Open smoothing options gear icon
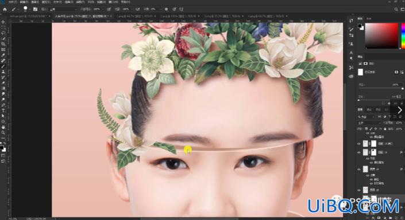Image resolution: width=405 pixels, height=220 pixels. (x=167, y=9)
